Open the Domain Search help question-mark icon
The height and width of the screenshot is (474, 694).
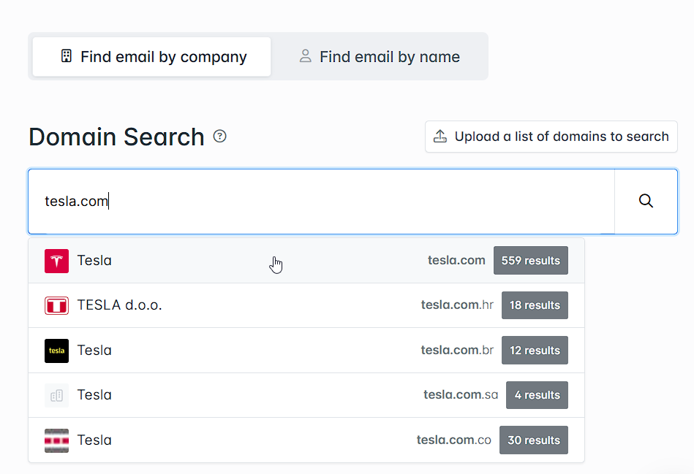tap(219, 136)
